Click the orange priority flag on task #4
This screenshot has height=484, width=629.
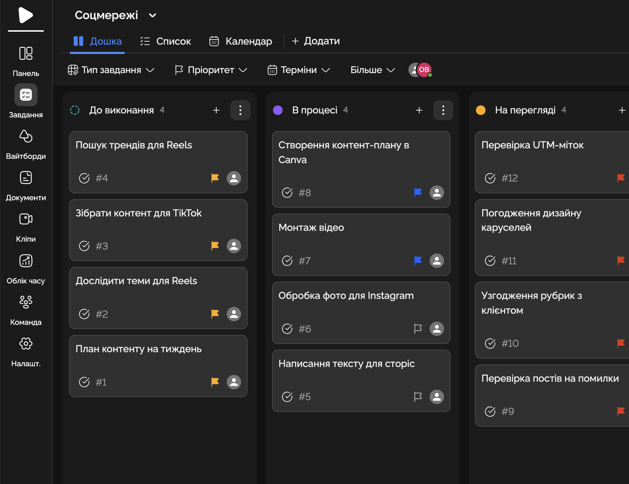[x=215, y=178]
